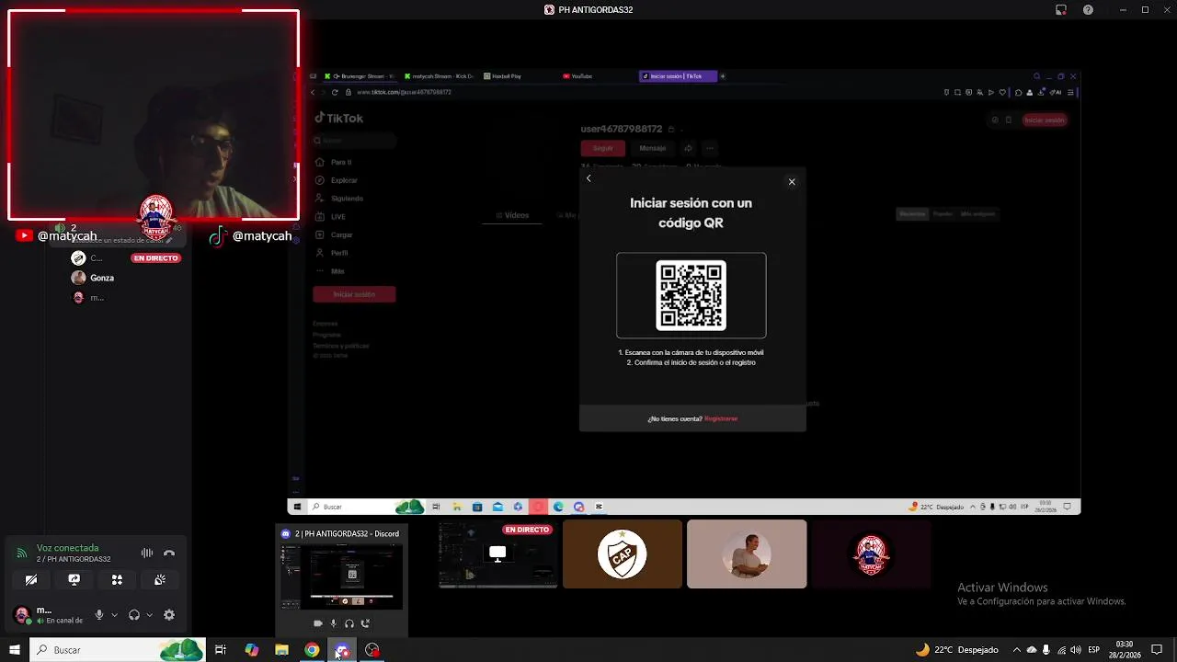The image size is (1177, 662).
Task: Toggle camera in Discord taskbar preview
Action: pos(318,623)
